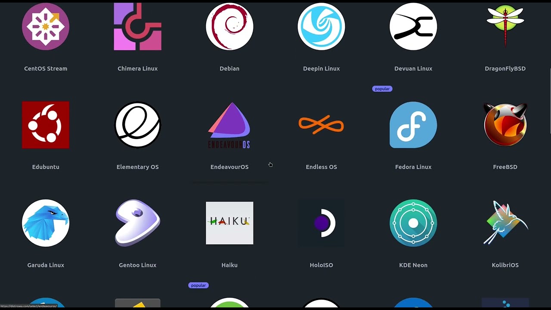Click the Endless OS text label

[x=321, y=167]
